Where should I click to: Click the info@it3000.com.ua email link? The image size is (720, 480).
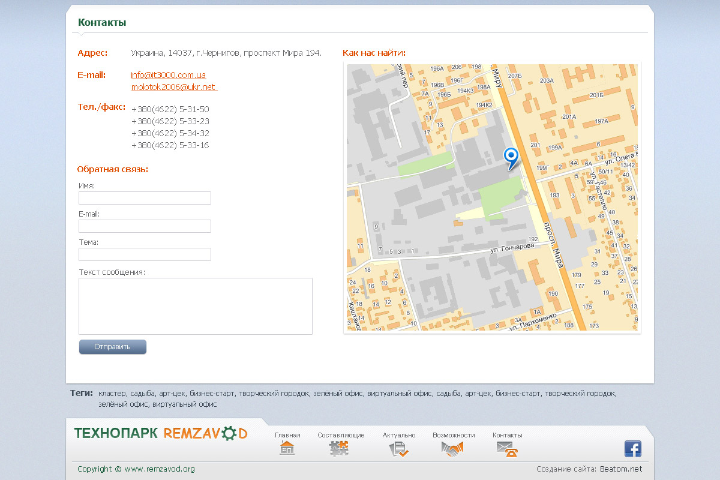169,75
